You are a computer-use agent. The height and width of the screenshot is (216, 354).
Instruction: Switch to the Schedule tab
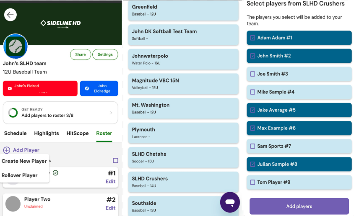[15, 133]
